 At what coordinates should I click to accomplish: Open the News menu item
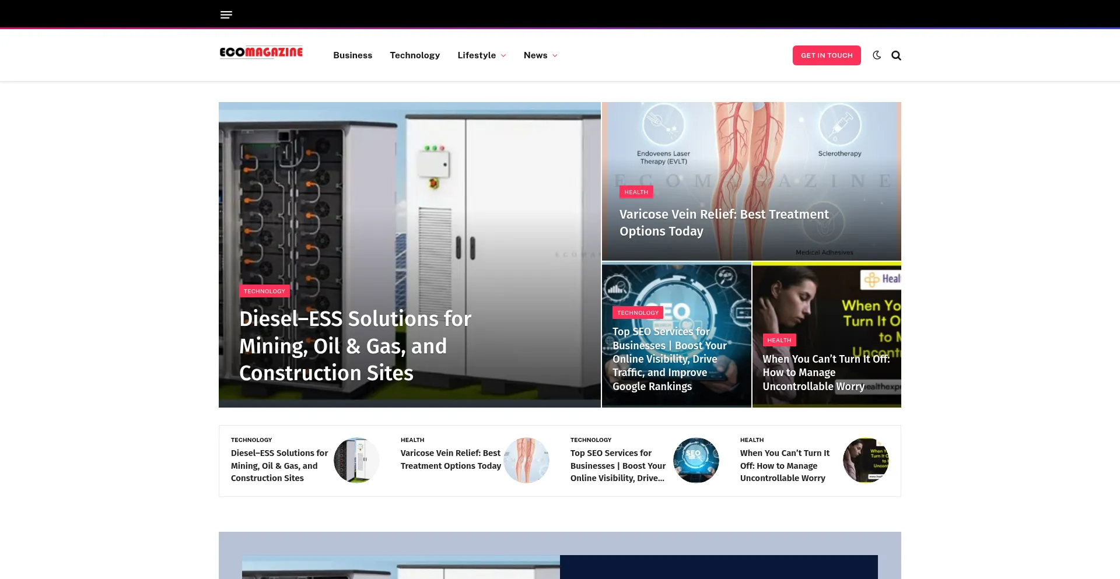[x=535, y=55]
